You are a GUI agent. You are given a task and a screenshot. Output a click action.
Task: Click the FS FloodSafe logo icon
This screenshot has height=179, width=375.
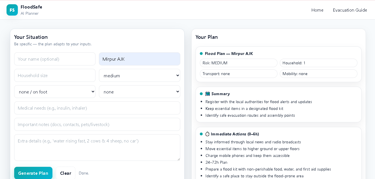pyautogui.click(x=12, y=10)
